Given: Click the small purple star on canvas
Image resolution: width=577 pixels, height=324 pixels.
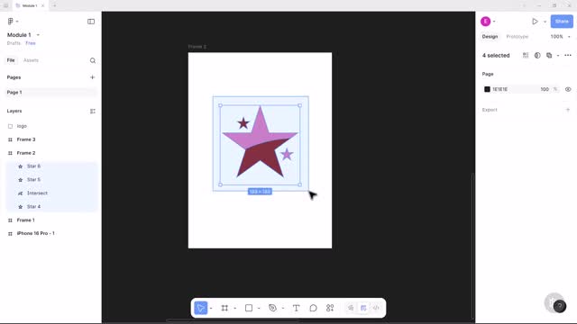Looking at the screenshot, I should tap(287, 154).
